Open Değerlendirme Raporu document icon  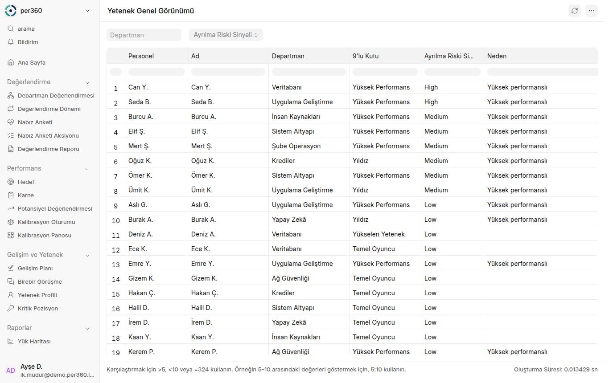click(11, 149)
